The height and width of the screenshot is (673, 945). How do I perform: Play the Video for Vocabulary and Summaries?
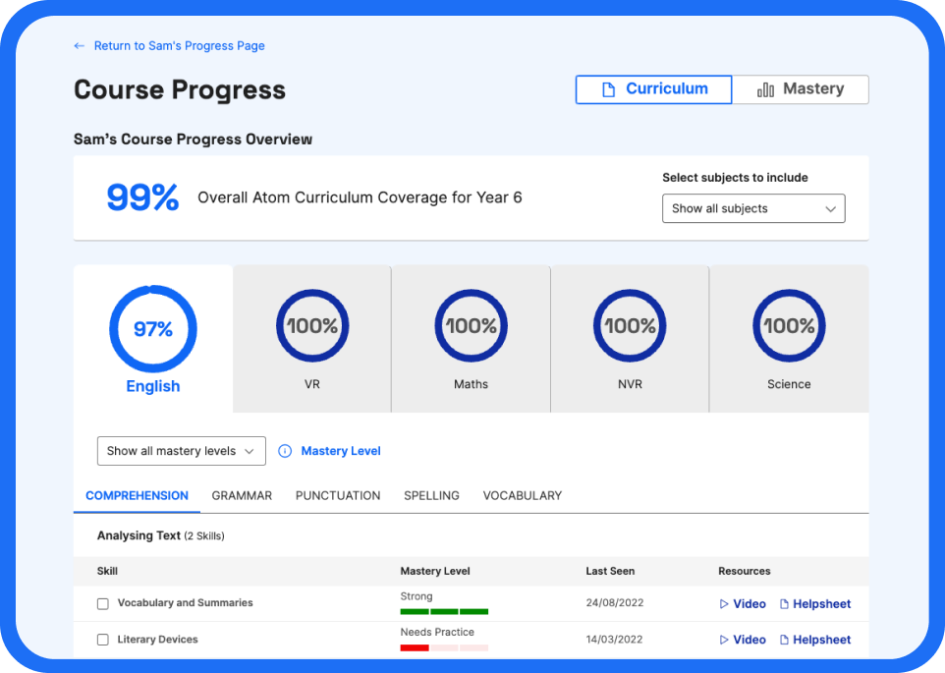point(743,603)
